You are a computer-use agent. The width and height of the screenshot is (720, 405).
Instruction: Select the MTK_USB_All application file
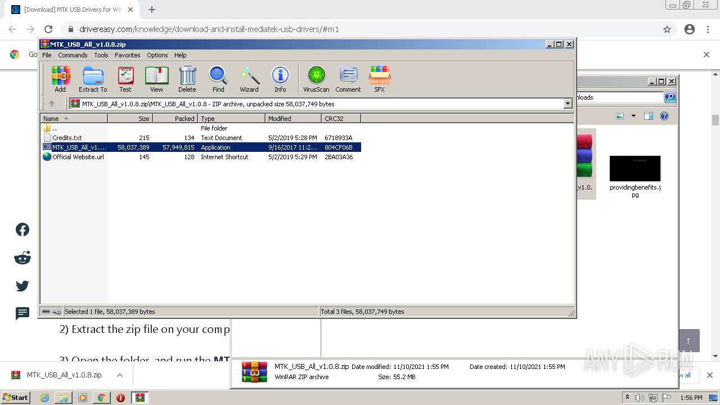click(x=201, y=147)
